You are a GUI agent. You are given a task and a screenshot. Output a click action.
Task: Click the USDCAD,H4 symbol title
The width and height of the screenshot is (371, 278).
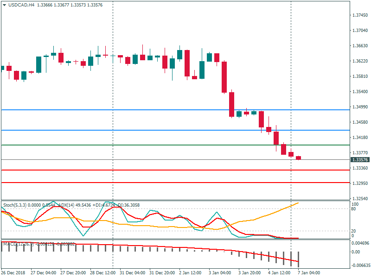tap(21, 5)
